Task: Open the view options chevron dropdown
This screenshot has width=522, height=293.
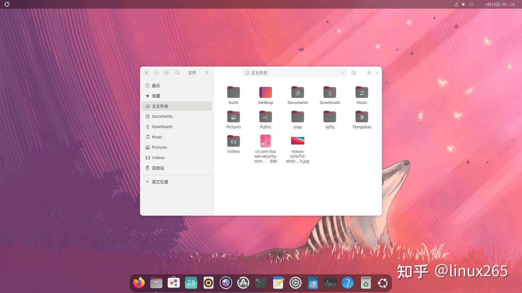Action: point(377,73)
